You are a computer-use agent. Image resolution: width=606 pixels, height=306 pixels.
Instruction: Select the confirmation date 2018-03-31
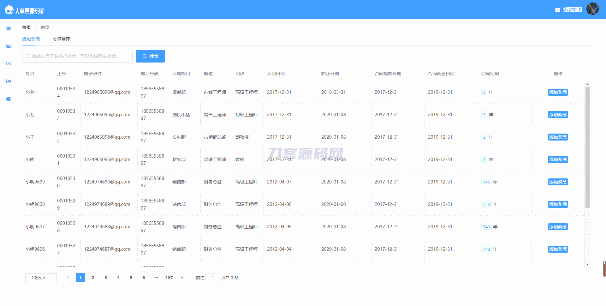point(333,92)
